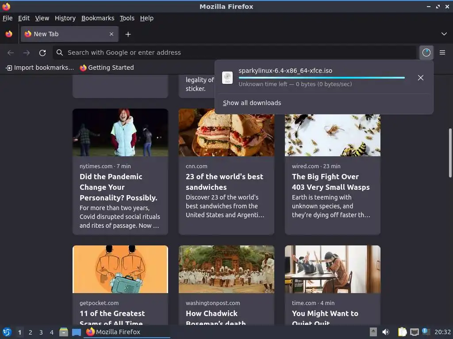Close the New Tab tab

coord(111,34)
